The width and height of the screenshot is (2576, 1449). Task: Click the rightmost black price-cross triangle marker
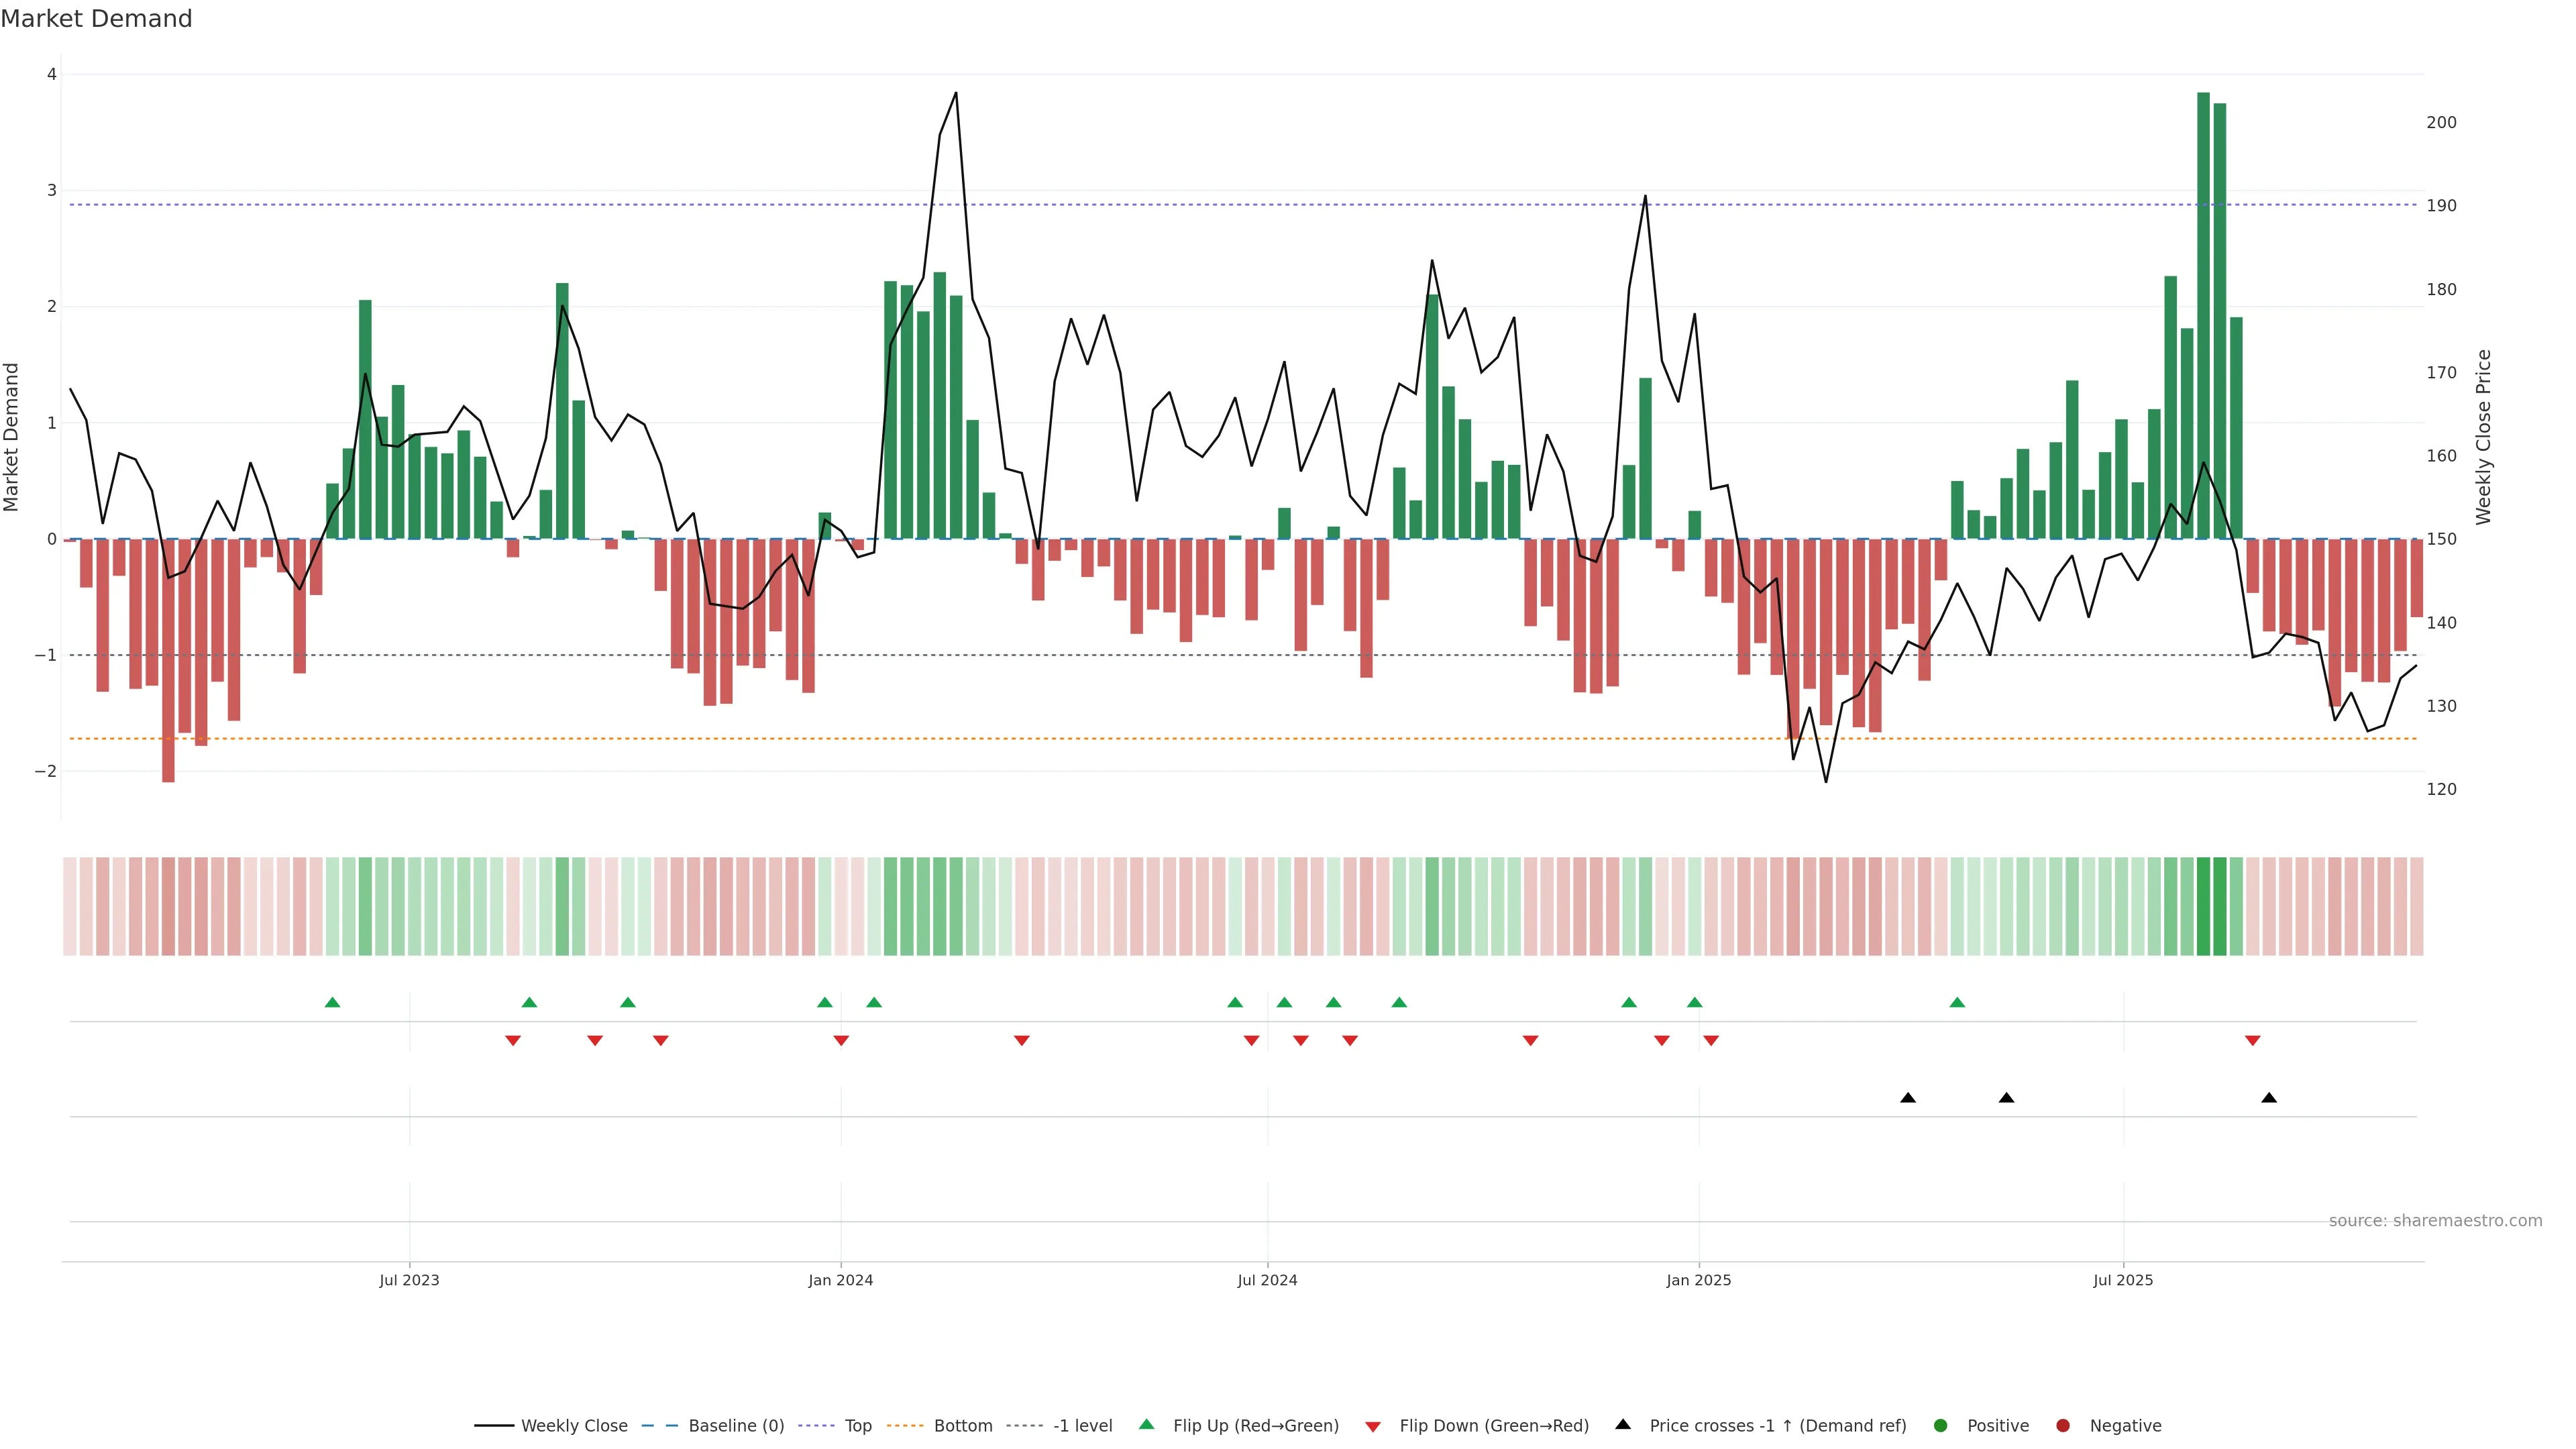click(x=2269, y=1098)
